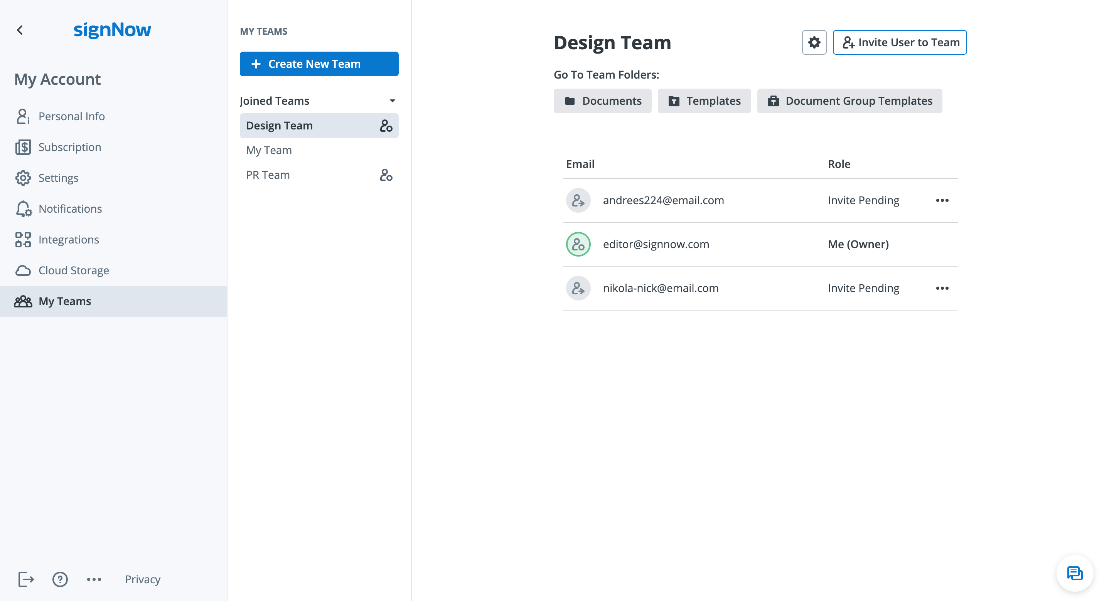Go to Notifications in sidebar
The width and height of the screenshot is (1109, 601).
[70, 209]
